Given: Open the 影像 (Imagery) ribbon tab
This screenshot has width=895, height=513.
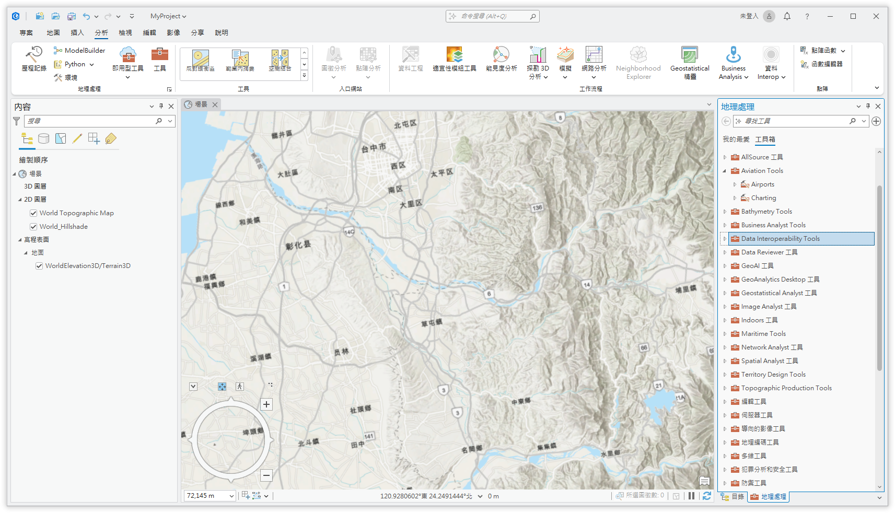Looking at the screenshot, I should click(x=173, y=33).
